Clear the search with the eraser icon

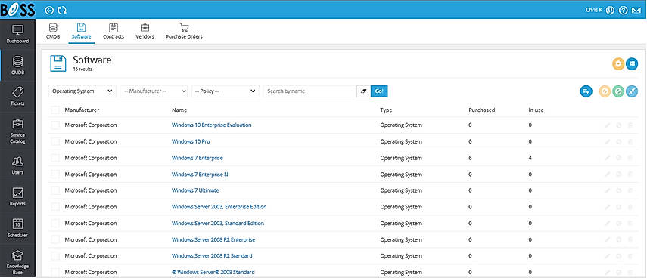[x=363, y=91]
